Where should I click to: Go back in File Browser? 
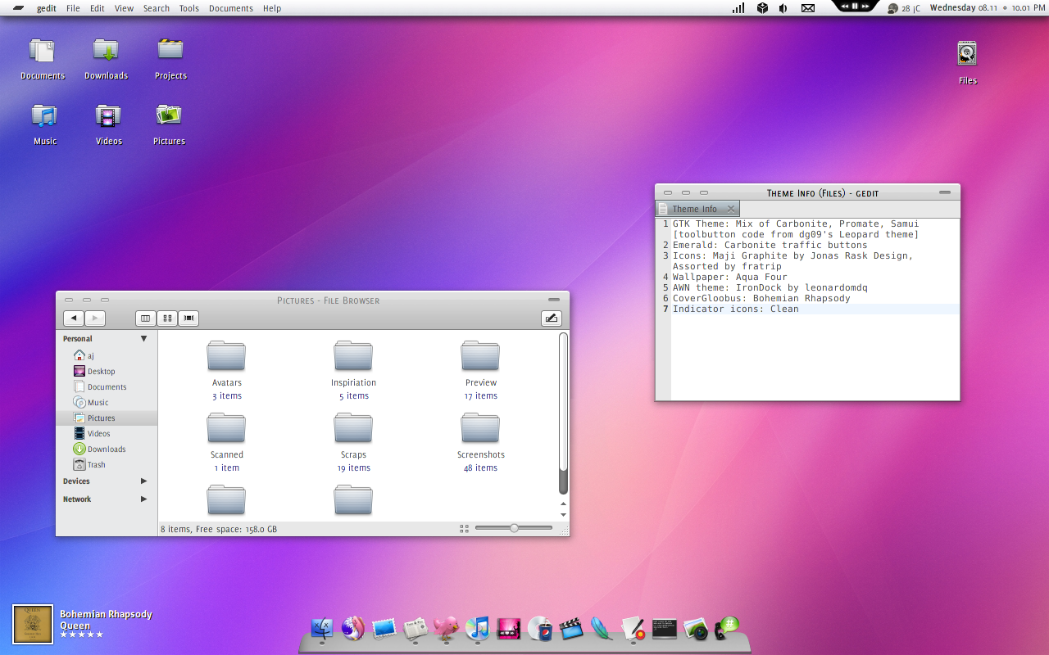(x=74, y=318)
